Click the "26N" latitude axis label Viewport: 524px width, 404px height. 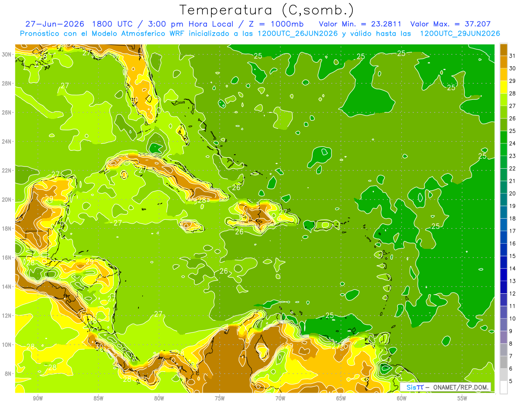pos(7,112)
